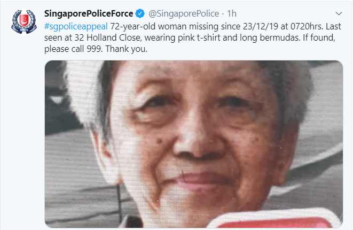Click the "please call 999" text
The image size is (353, 230).
74,49
